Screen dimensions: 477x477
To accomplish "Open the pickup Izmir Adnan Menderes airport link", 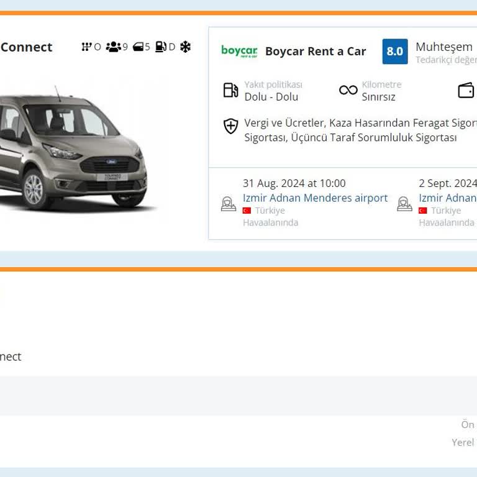I will pyautogui.click(x=315, y=198).
